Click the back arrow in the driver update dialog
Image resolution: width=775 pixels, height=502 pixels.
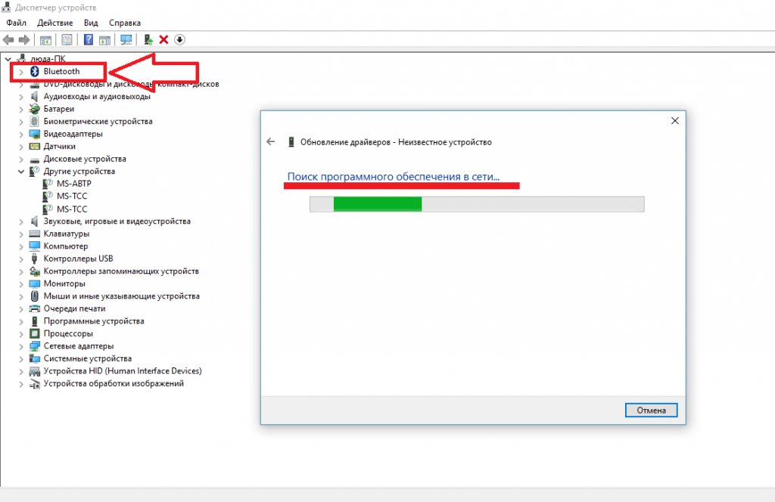(x=270, y=142)
